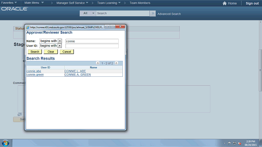Screen dimensions: 262x147
Task: Click the comments pop-out icon in background page
Action: click(x=20, y=114)
